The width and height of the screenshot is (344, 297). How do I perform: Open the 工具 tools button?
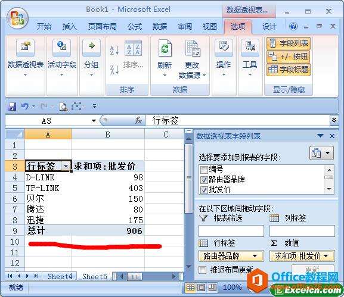click(250, 58)
